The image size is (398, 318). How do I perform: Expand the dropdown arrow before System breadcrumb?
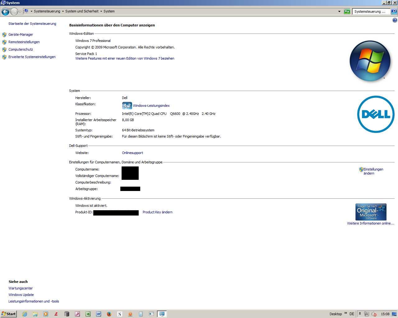pos(101,11)
